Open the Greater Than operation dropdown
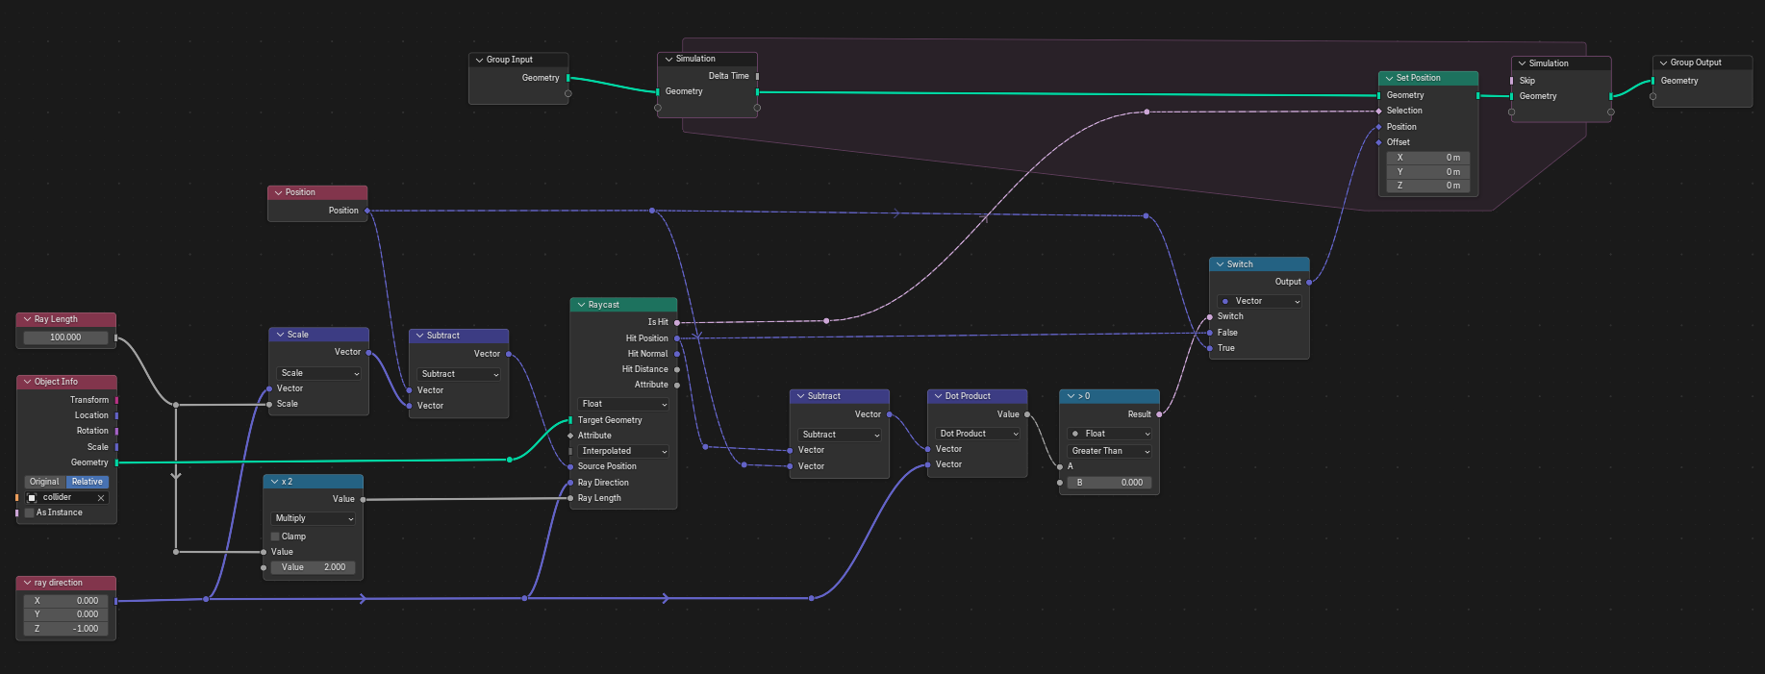This screenshot has height=674, width=1765. coord(1109,451)
